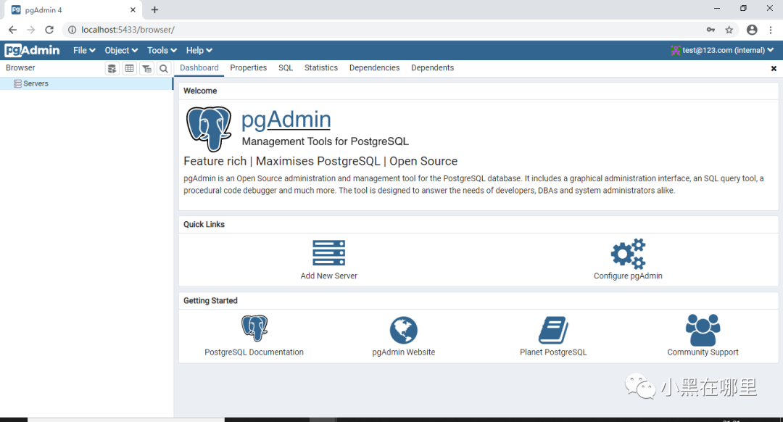
Task: Click the Filtered Rows icon in Browser toolbar
Action: [146, 68]
